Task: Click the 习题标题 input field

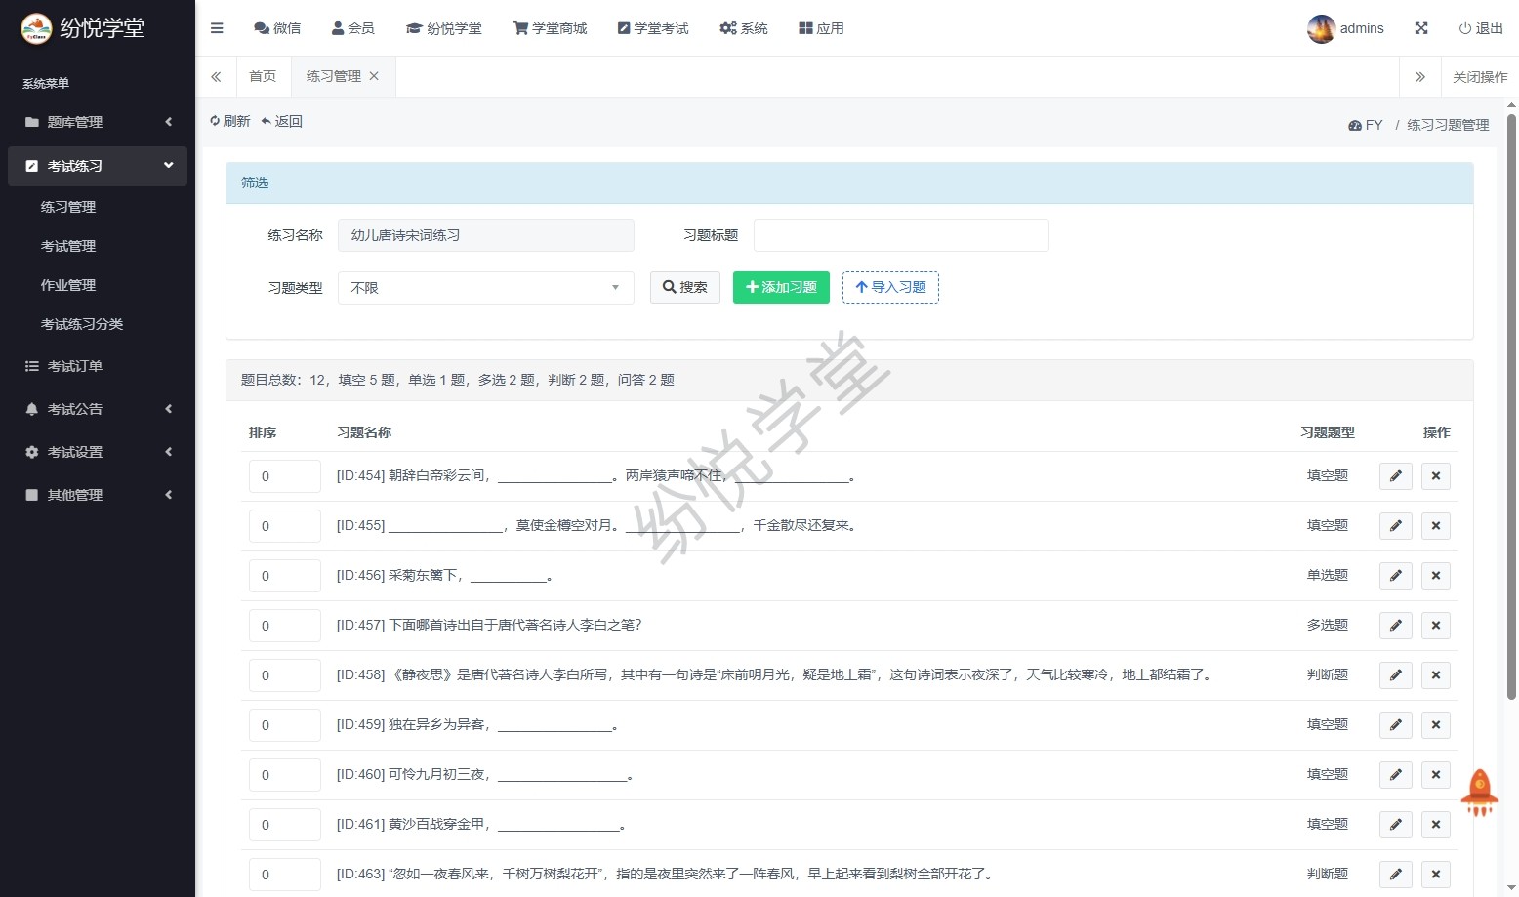Action: (901, 235)
